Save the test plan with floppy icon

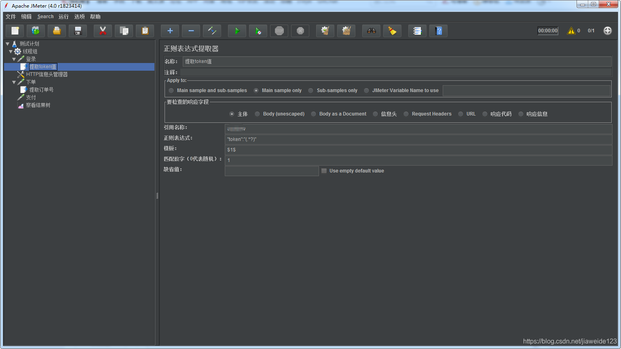pyautogui.click(x=78, y=31)
